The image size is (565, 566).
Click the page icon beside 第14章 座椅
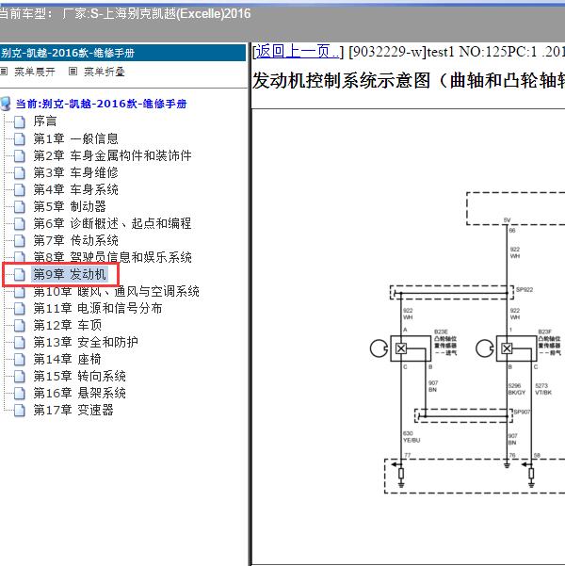pos(20,360)
